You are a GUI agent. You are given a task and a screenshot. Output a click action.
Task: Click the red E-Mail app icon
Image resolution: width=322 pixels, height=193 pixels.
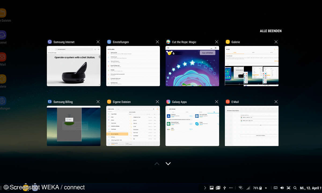[x=228, y=102]
